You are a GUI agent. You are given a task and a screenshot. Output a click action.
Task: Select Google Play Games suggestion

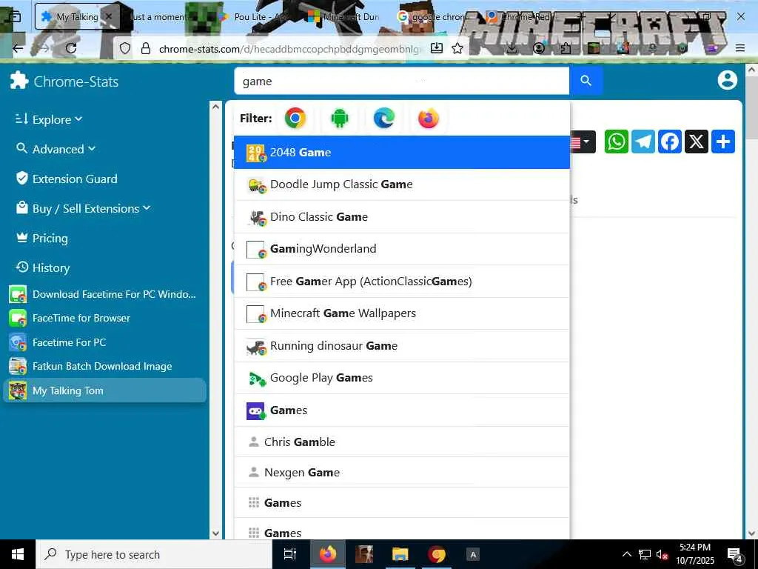[x=402, y=378]
